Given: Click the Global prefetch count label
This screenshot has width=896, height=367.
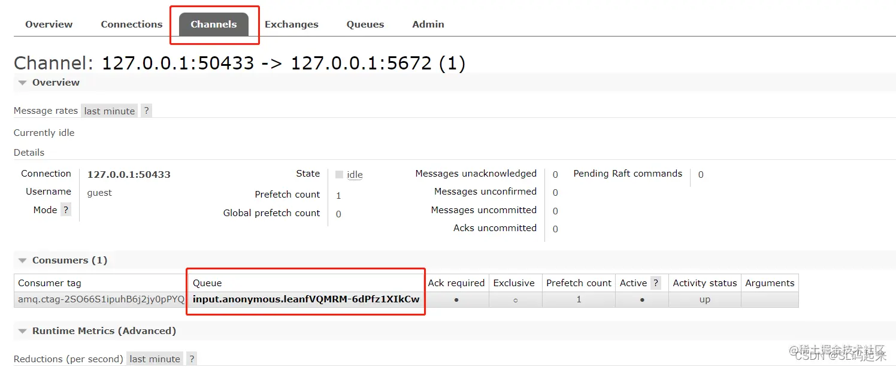Looking at the screenshot, I should coord(272,213).
